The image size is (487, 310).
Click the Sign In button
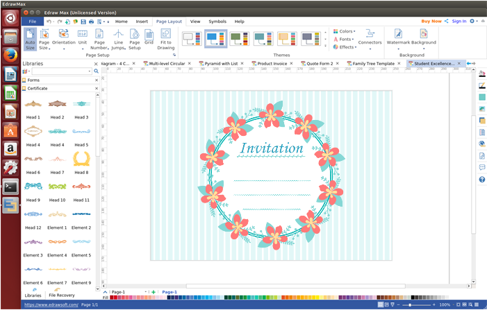pos(459,21)
